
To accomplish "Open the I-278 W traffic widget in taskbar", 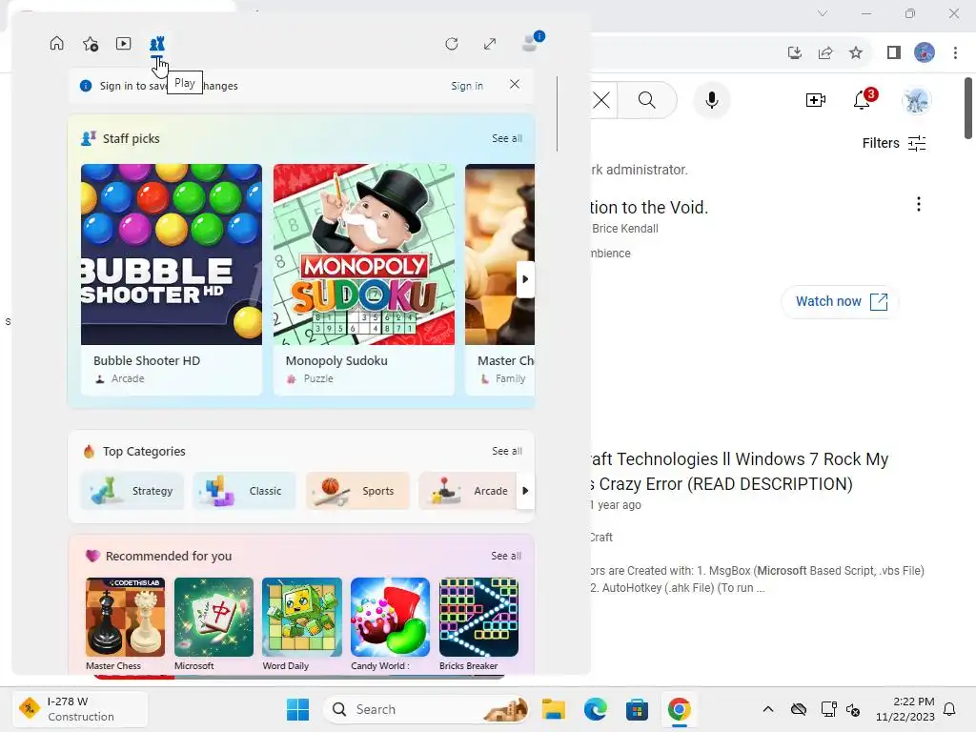I will click(x=80, y=709).
